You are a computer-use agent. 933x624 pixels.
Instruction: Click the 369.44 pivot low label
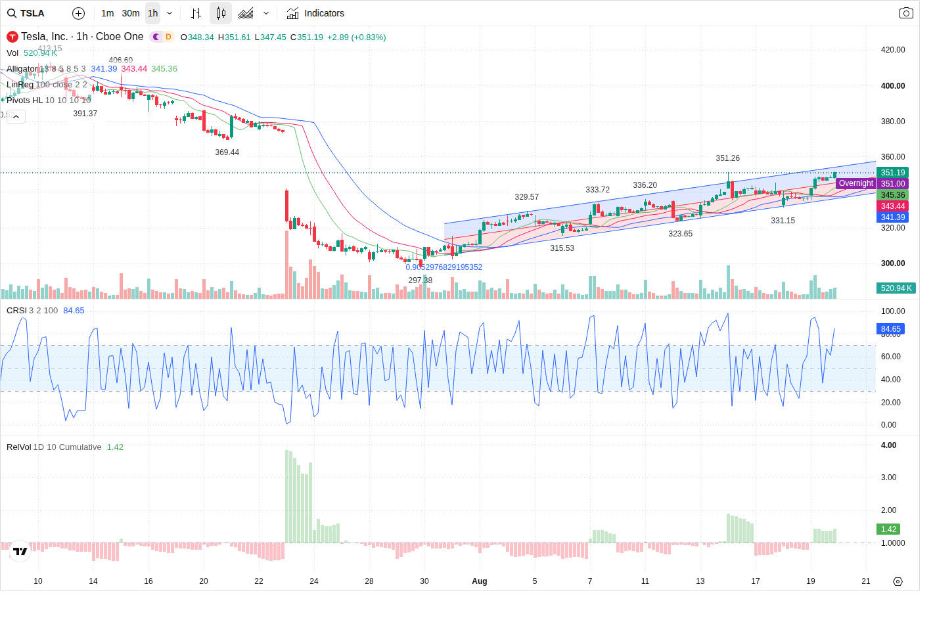[x=227, y=152]
